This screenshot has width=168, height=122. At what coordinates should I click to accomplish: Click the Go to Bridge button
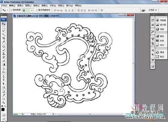[143, 10]
